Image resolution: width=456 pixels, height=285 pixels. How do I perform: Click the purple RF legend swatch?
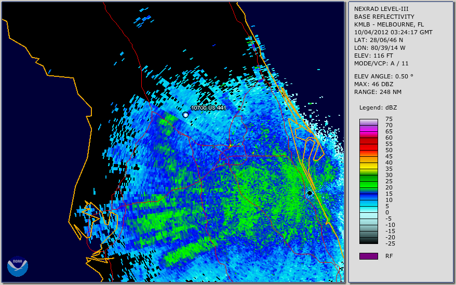click(368, 256)
